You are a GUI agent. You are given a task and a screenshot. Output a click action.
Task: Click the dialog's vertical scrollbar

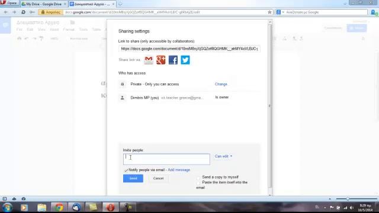(270, 106)
